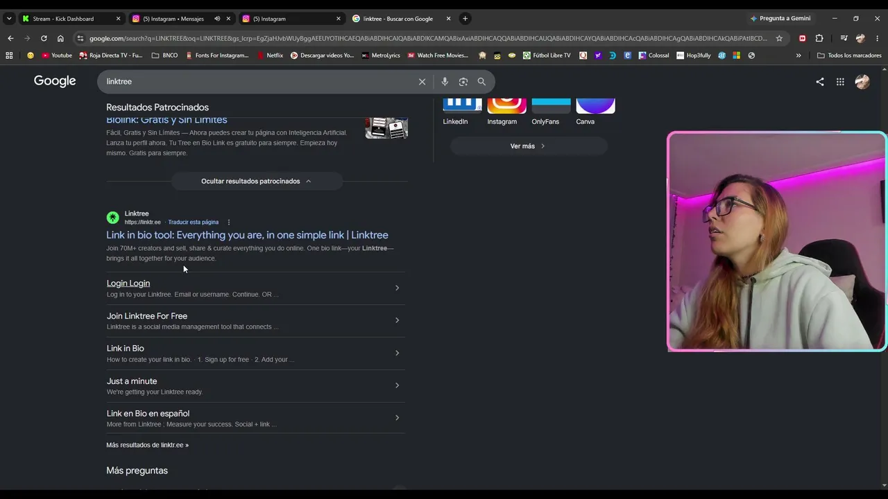Screen dimensions: 888x499
Task: Reload the current Google results page
Action: [x=44, y=38]
